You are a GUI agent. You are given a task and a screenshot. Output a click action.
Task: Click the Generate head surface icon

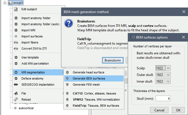[67, 72]
